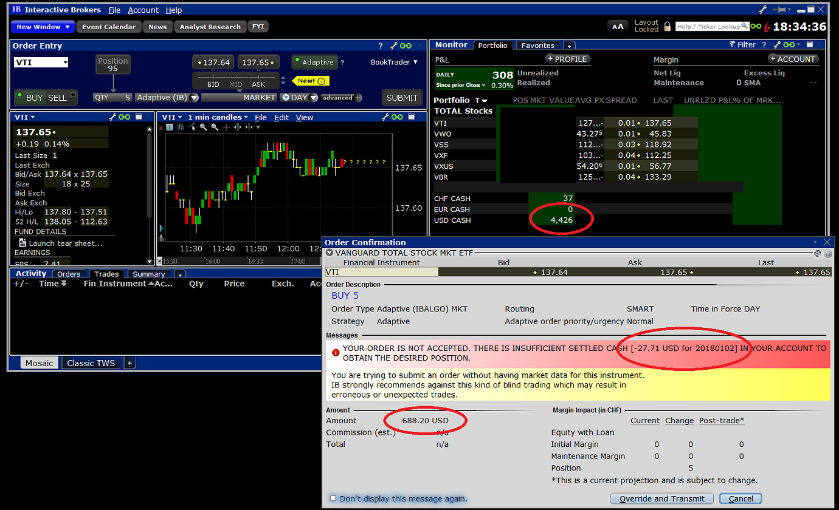Viewport: 839px width, 510px height.
Task: Open Monitor panel help question mark
Action: point(764,45)
